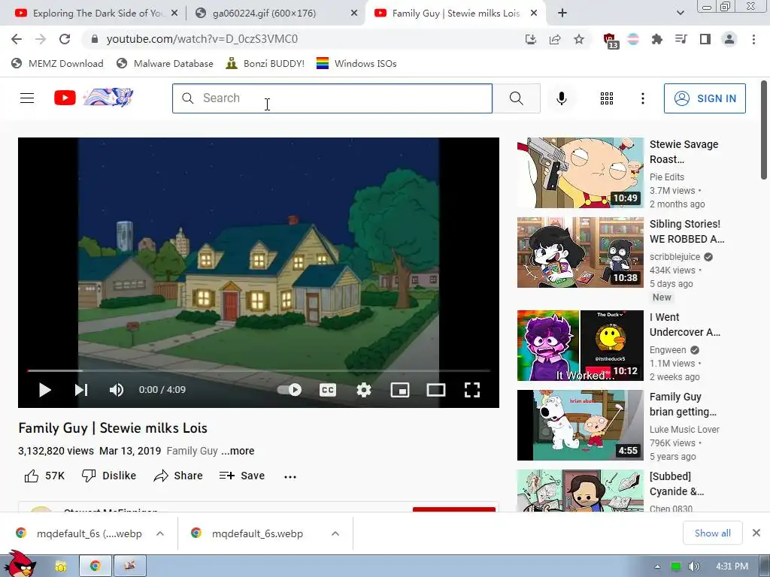Toggle closed captions CC button

(328, 390)
